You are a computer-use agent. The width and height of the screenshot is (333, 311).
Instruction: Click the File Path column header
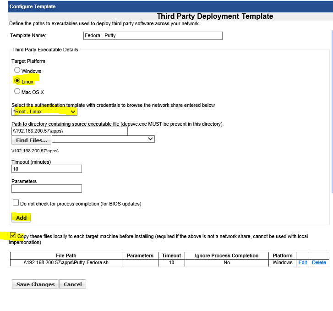[66, 255]
